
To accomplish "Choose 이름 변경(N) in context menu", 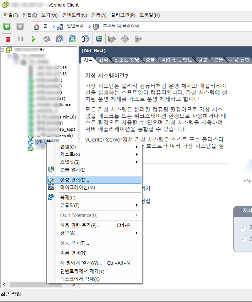I will (94, 253).
